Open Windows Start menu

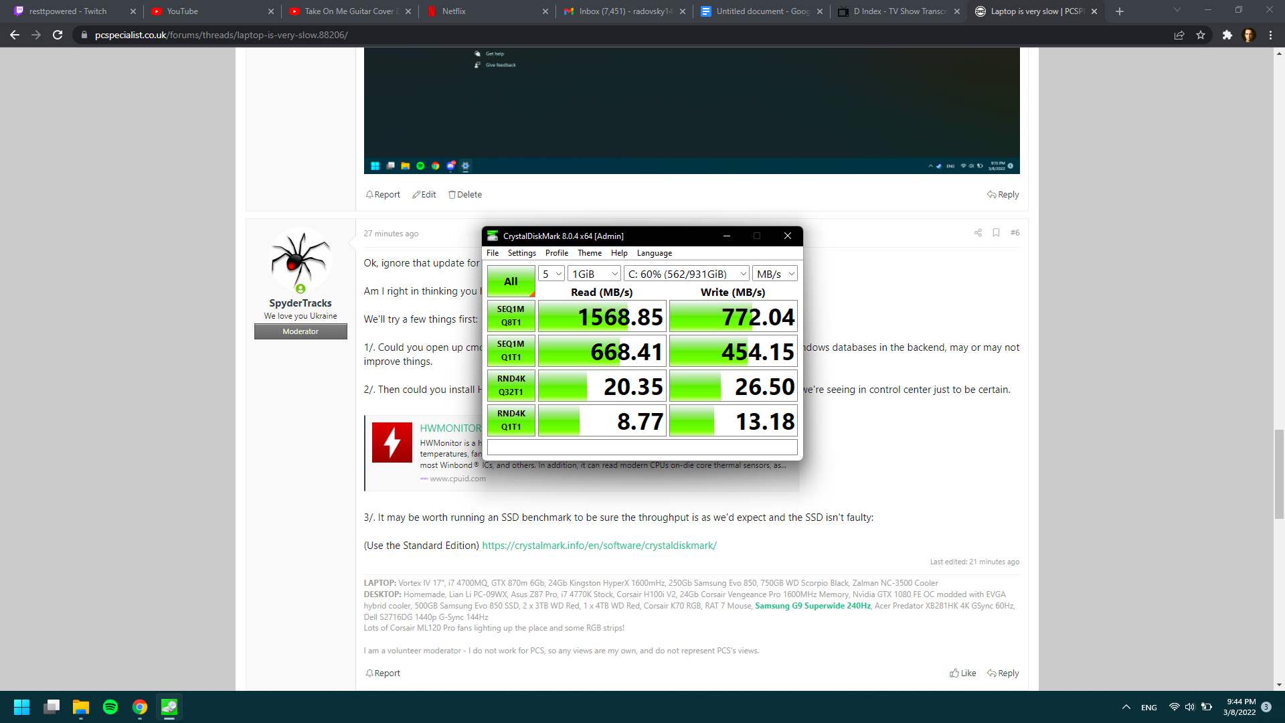pyautogui.click(x=21, y=707)
